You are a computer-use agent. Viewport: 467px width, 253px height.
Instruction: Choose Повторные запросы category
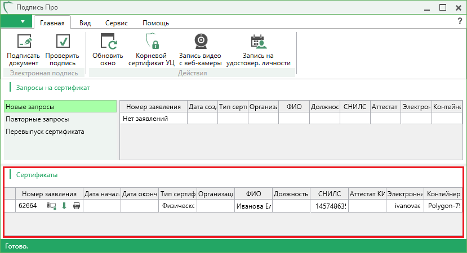click(37, 119)
